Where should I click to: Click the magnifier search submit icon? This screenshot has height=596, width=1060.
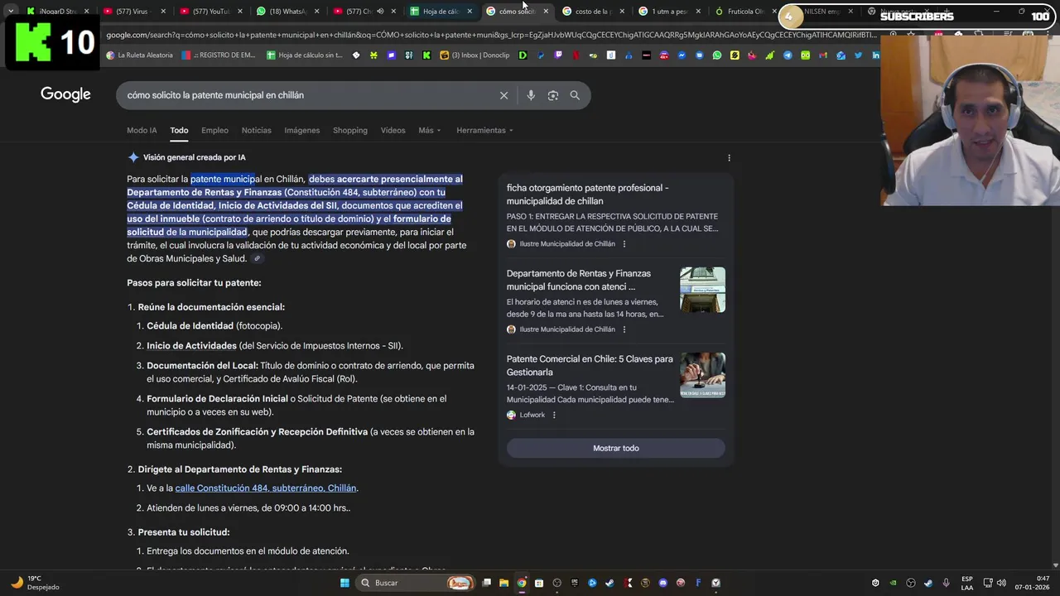(x=575, y=95)
